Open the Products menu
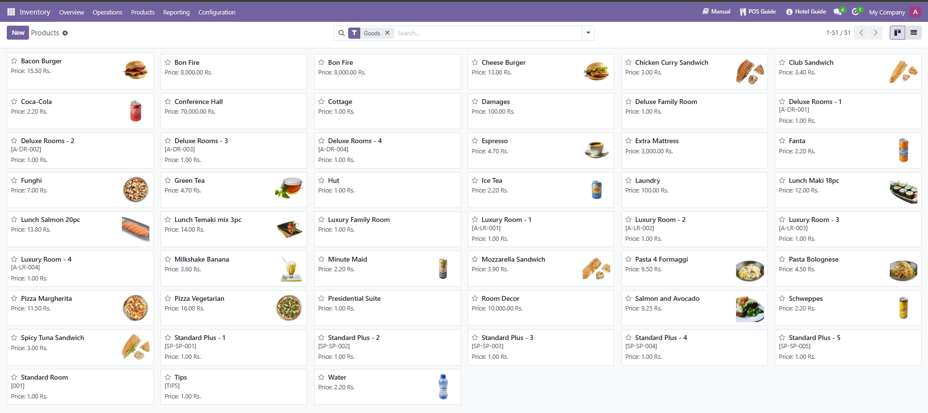This screenshot has width=928, height=413. [x=143, y=13]
